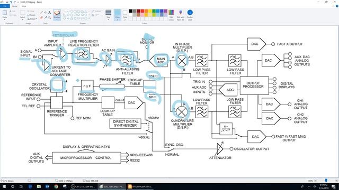Viewport: 339px width, 190px height.
Task: Activate Color 2 background selector
Action: pyautogui.click(x=125, y=15)
